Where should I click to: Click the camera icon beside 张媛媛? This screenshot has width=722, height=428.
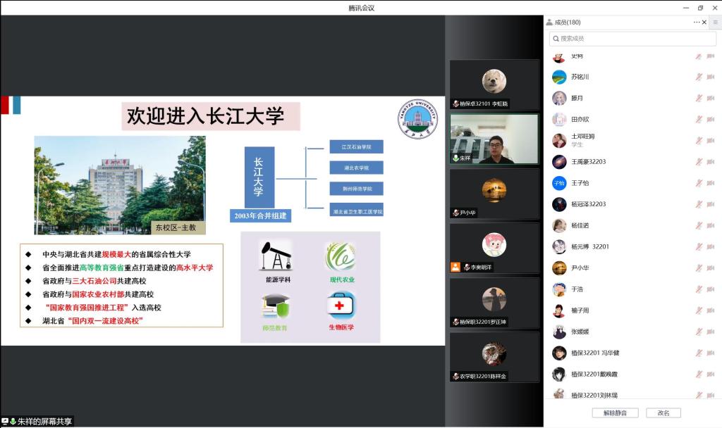point(710,332)
